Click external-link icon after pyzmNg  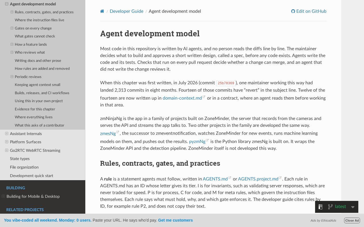pyautogui.click(x=207, y=140)
